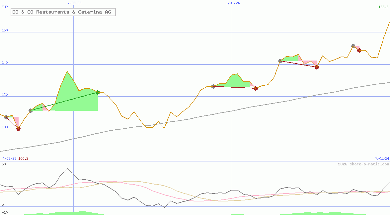Click the red exit dot just right of the 1/01/24 line
Screen dimensions: 390x215
click(256, 88)
